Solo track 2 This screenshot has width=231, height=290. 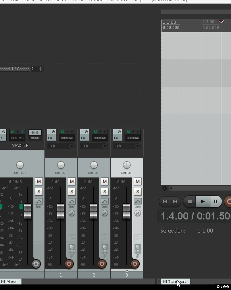click(105, 192)
